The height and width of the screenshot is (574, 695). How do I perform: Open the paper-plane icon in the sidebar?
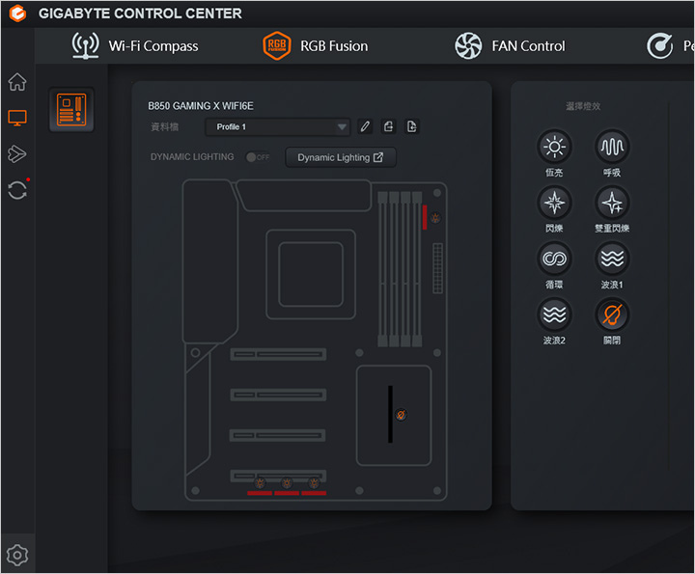17,153
